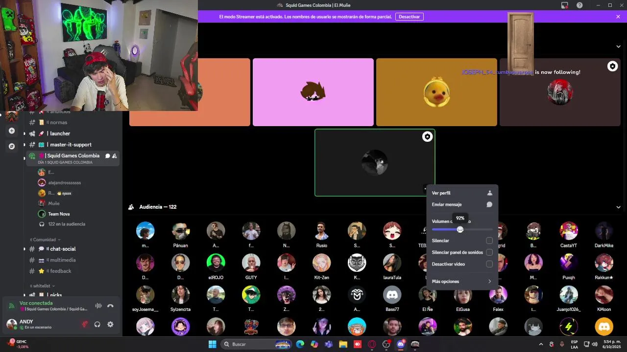
Task: Click the clock showing 5:54 p. m.
Action: tap(612, 344)
